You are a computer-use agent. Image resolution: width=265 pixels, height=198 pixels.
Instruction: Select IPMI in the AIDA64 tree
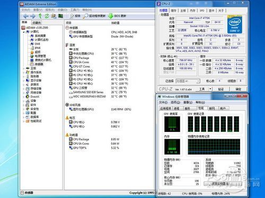(x=36, y=48)
